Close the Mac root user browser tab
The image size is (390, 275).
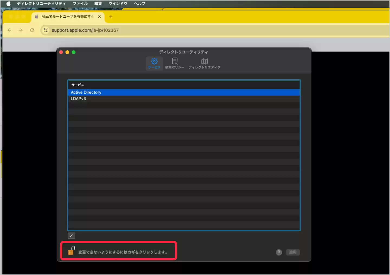[99, 17]
